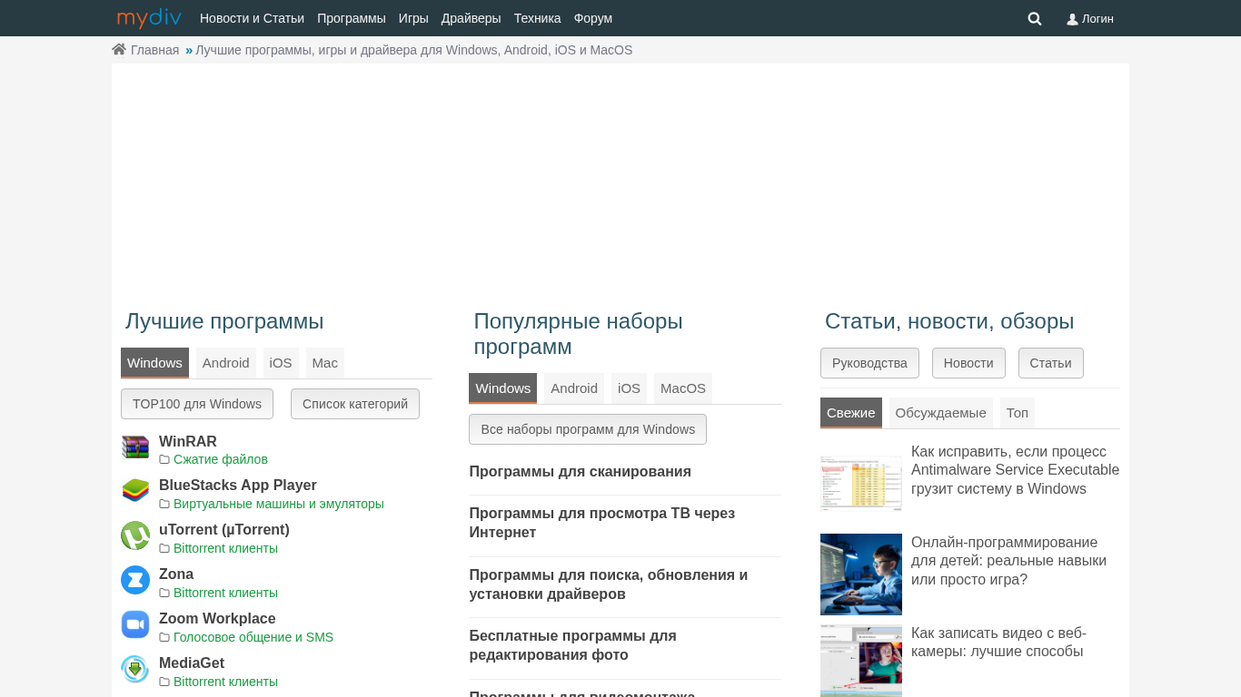Image resolution: width=1241 pixels, height=697 pixels.
Task: Click the search magnifier icon
Action: tap(1034, 18)
